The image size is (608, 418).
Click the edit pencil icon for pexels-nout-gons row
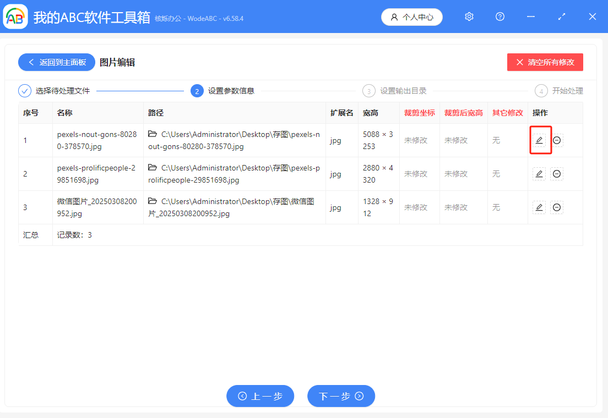(539, 140)
